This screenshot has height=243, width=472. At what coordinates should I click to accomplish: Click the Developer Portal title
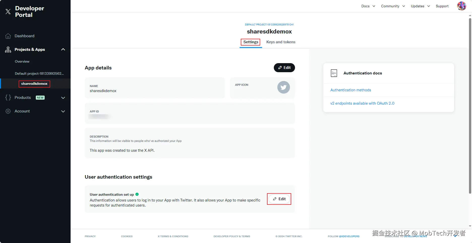(x=29, y=12)
